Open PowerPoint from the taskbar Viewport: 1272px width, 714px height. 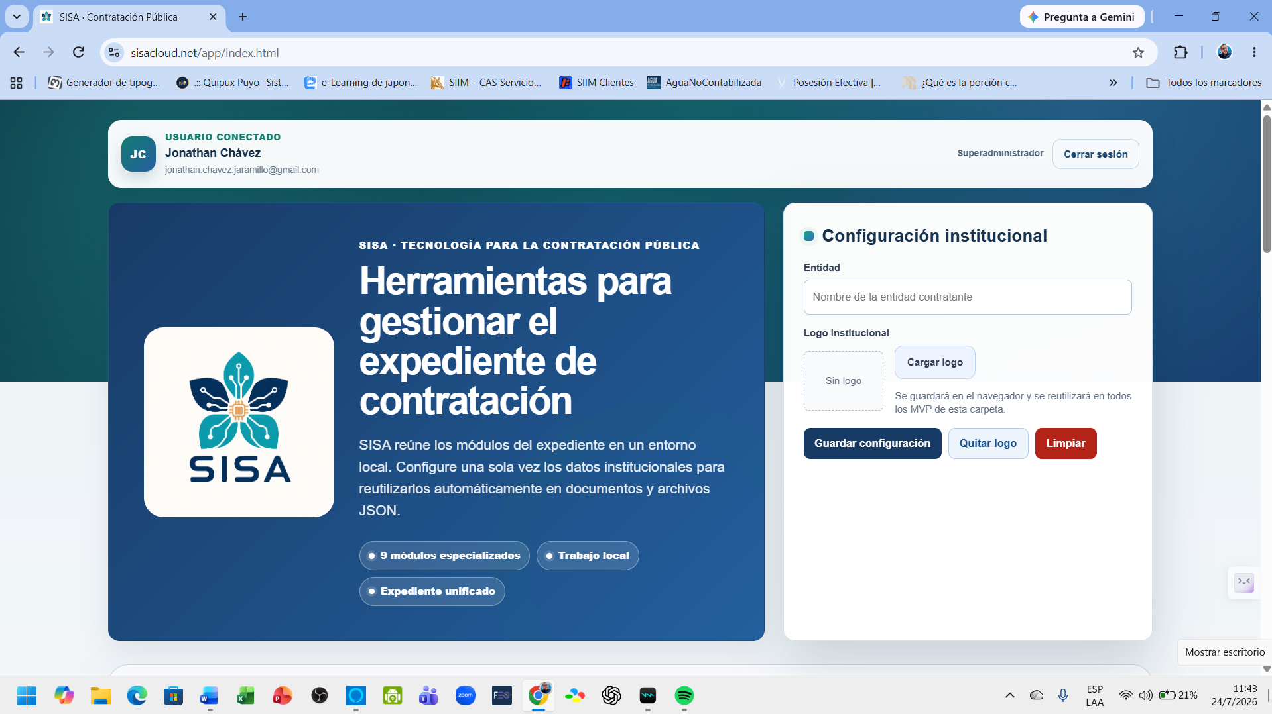point(283,695)
